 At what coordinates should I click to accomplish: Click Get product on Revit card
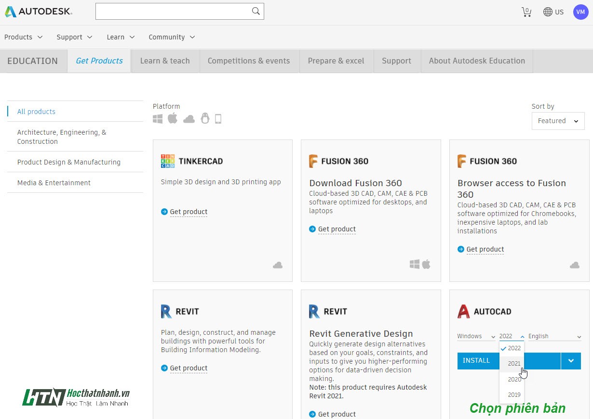tap(189, 368)
